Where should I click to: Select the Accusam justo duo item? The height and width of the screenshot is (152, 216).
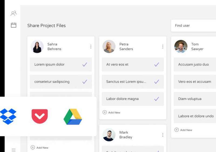(x=195, y=64)
